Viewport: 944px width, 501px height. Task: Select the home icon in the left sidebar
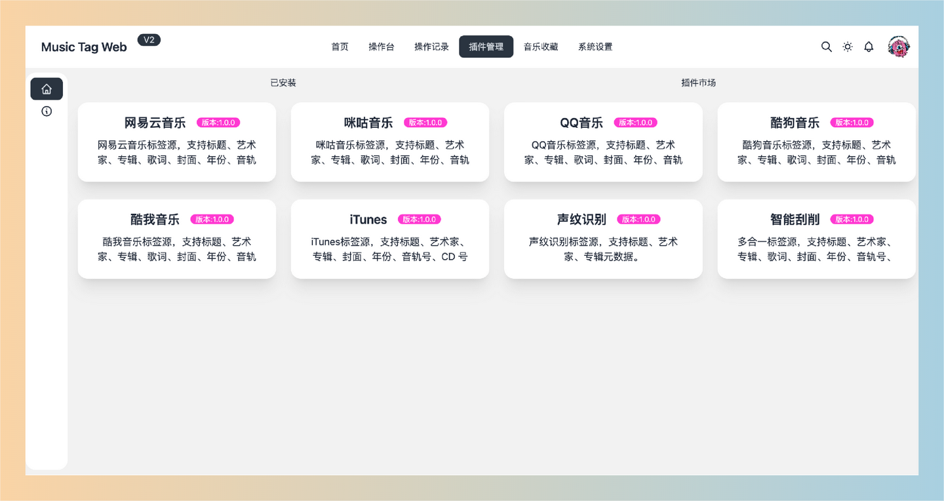point(46,89)
